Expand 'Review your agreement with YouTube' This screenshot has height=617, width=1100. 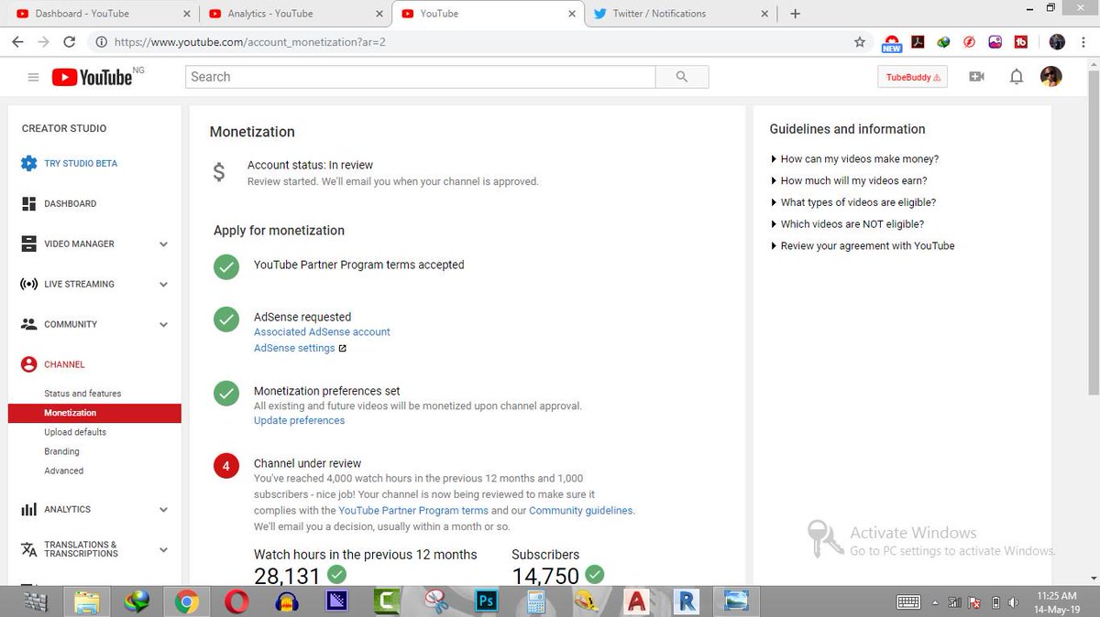pos(863,246)
